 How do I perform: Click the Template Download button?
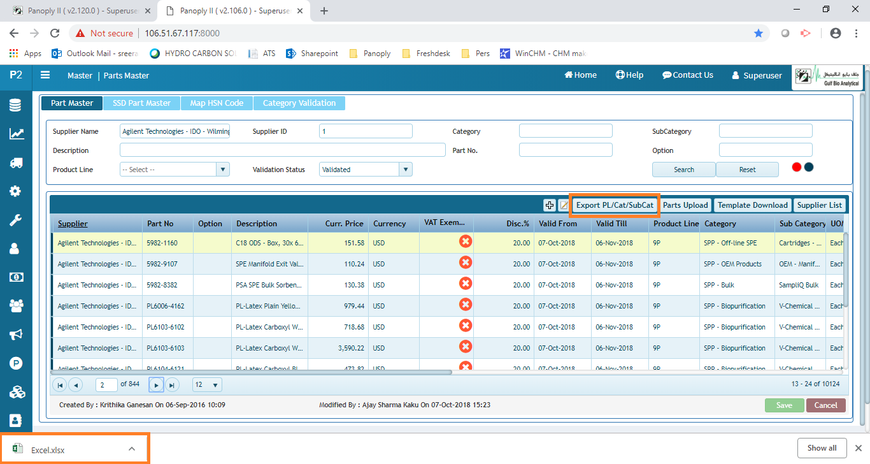tap(753, 205)
